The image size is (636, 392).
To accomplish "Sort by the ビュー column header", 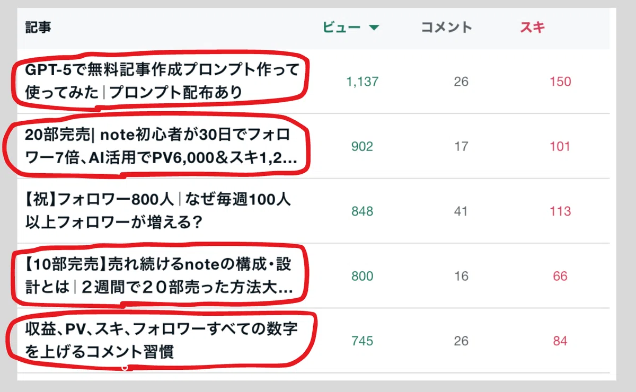I will 342,28.
